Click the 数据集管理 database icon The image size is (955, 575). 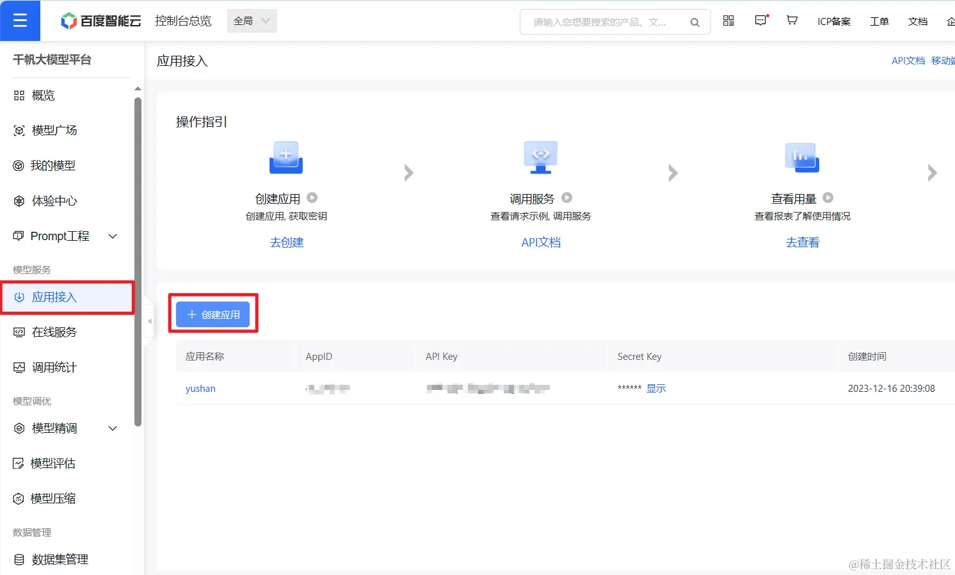19,560
